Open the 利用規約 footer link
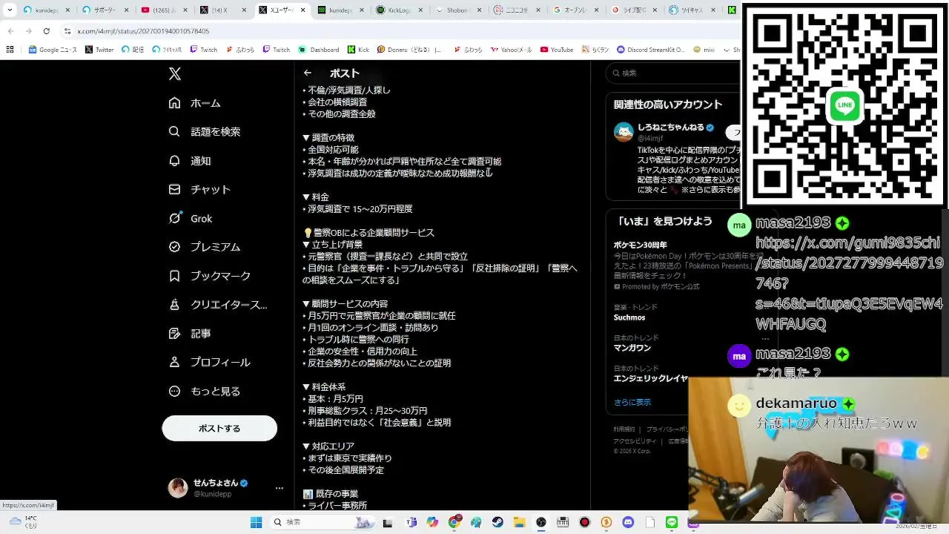 [624, 429]
